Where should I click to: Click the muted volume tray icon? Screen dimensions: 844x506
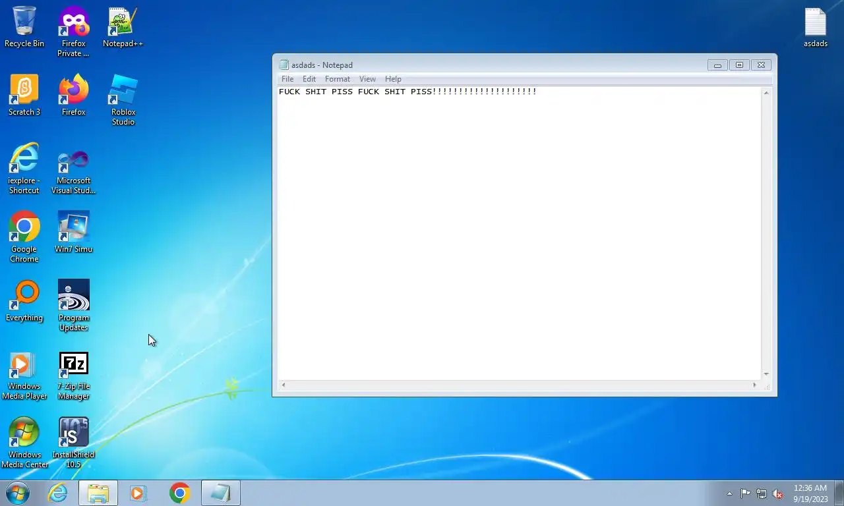777,493
